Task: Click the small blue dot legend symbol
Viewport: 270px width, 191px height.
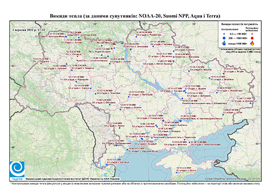Action: point(224,34)
